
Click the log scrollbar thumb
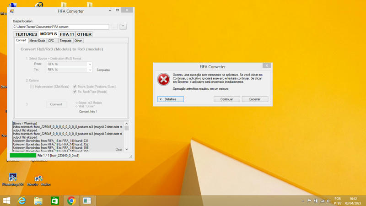127,128
